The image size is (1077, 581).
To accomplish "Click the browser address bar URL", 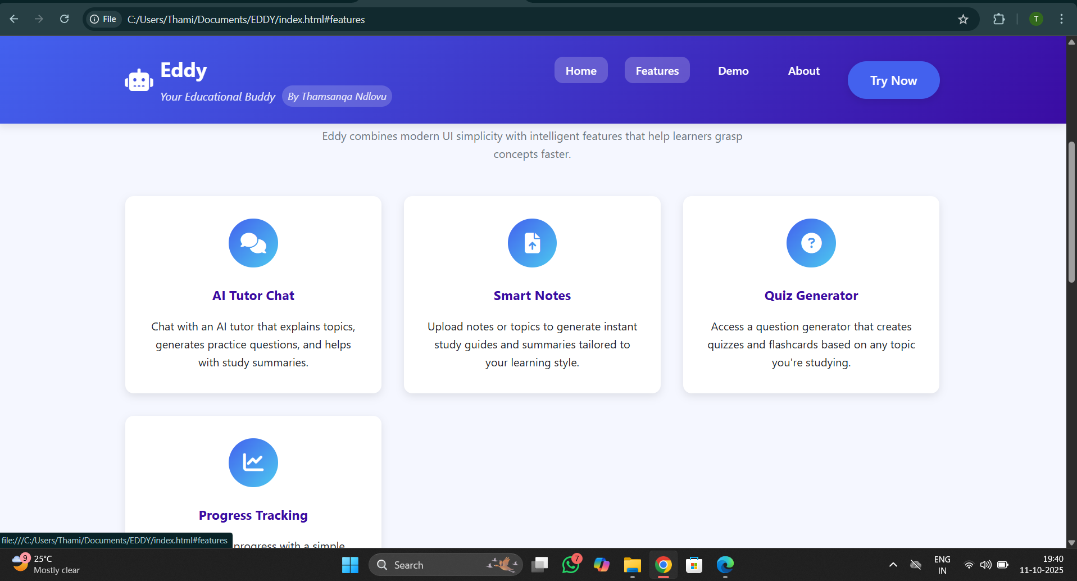I will click(246, 19).
